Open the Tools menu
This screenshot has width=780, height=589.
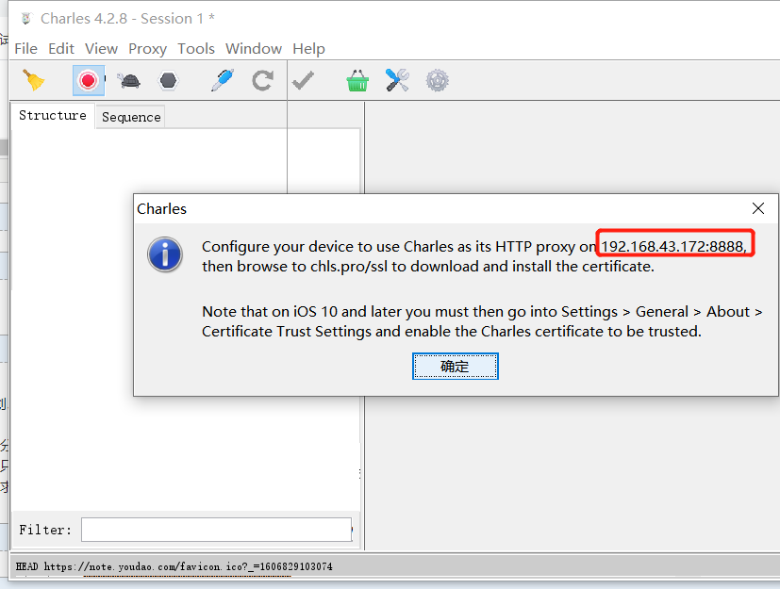coord(196,49)
